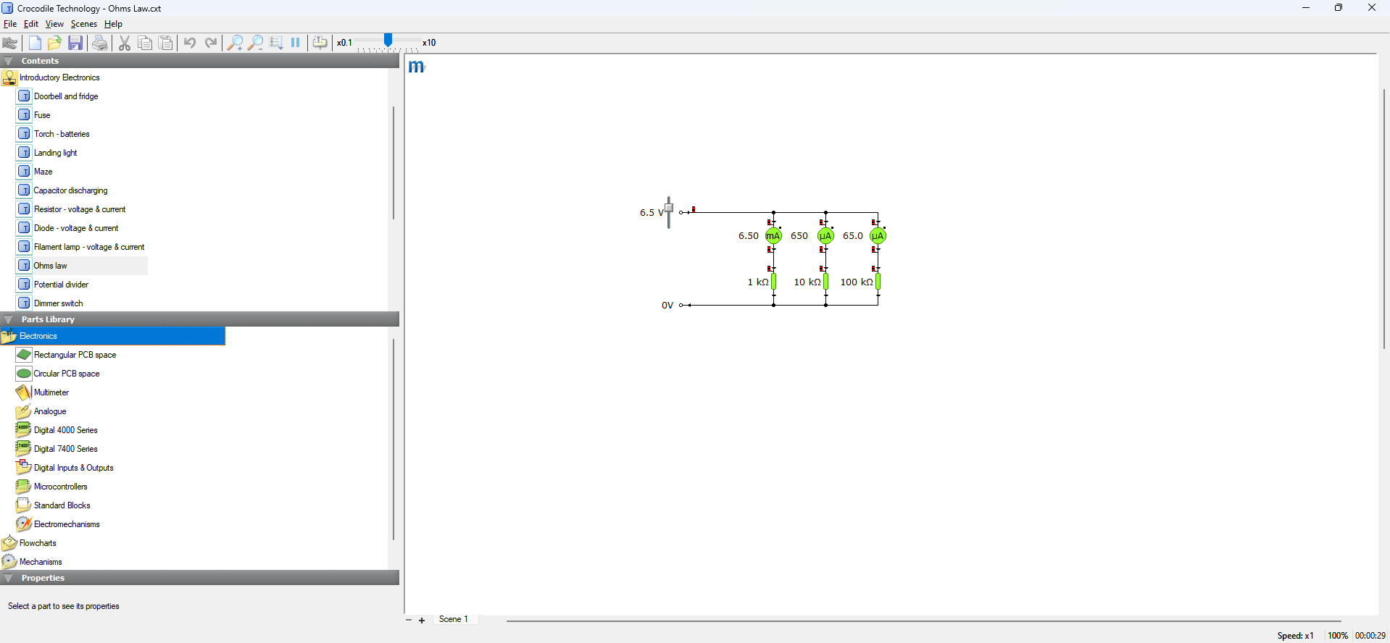
Task: Pause the simulation
Action: point(296,43)
